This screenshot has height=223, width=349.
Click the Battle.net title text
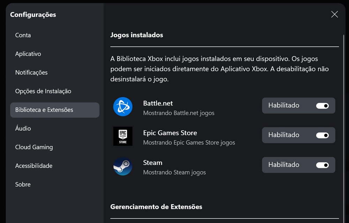(158, 103)
